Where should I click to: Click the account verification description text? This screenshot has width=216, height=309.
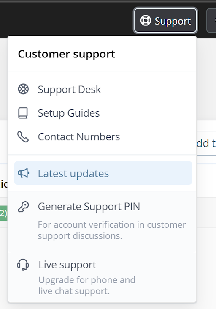112,230
